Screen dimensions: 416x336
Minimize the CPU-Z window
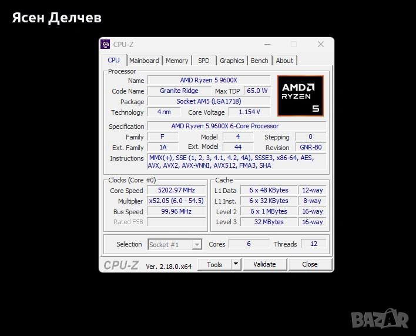(x=268, y=44)
